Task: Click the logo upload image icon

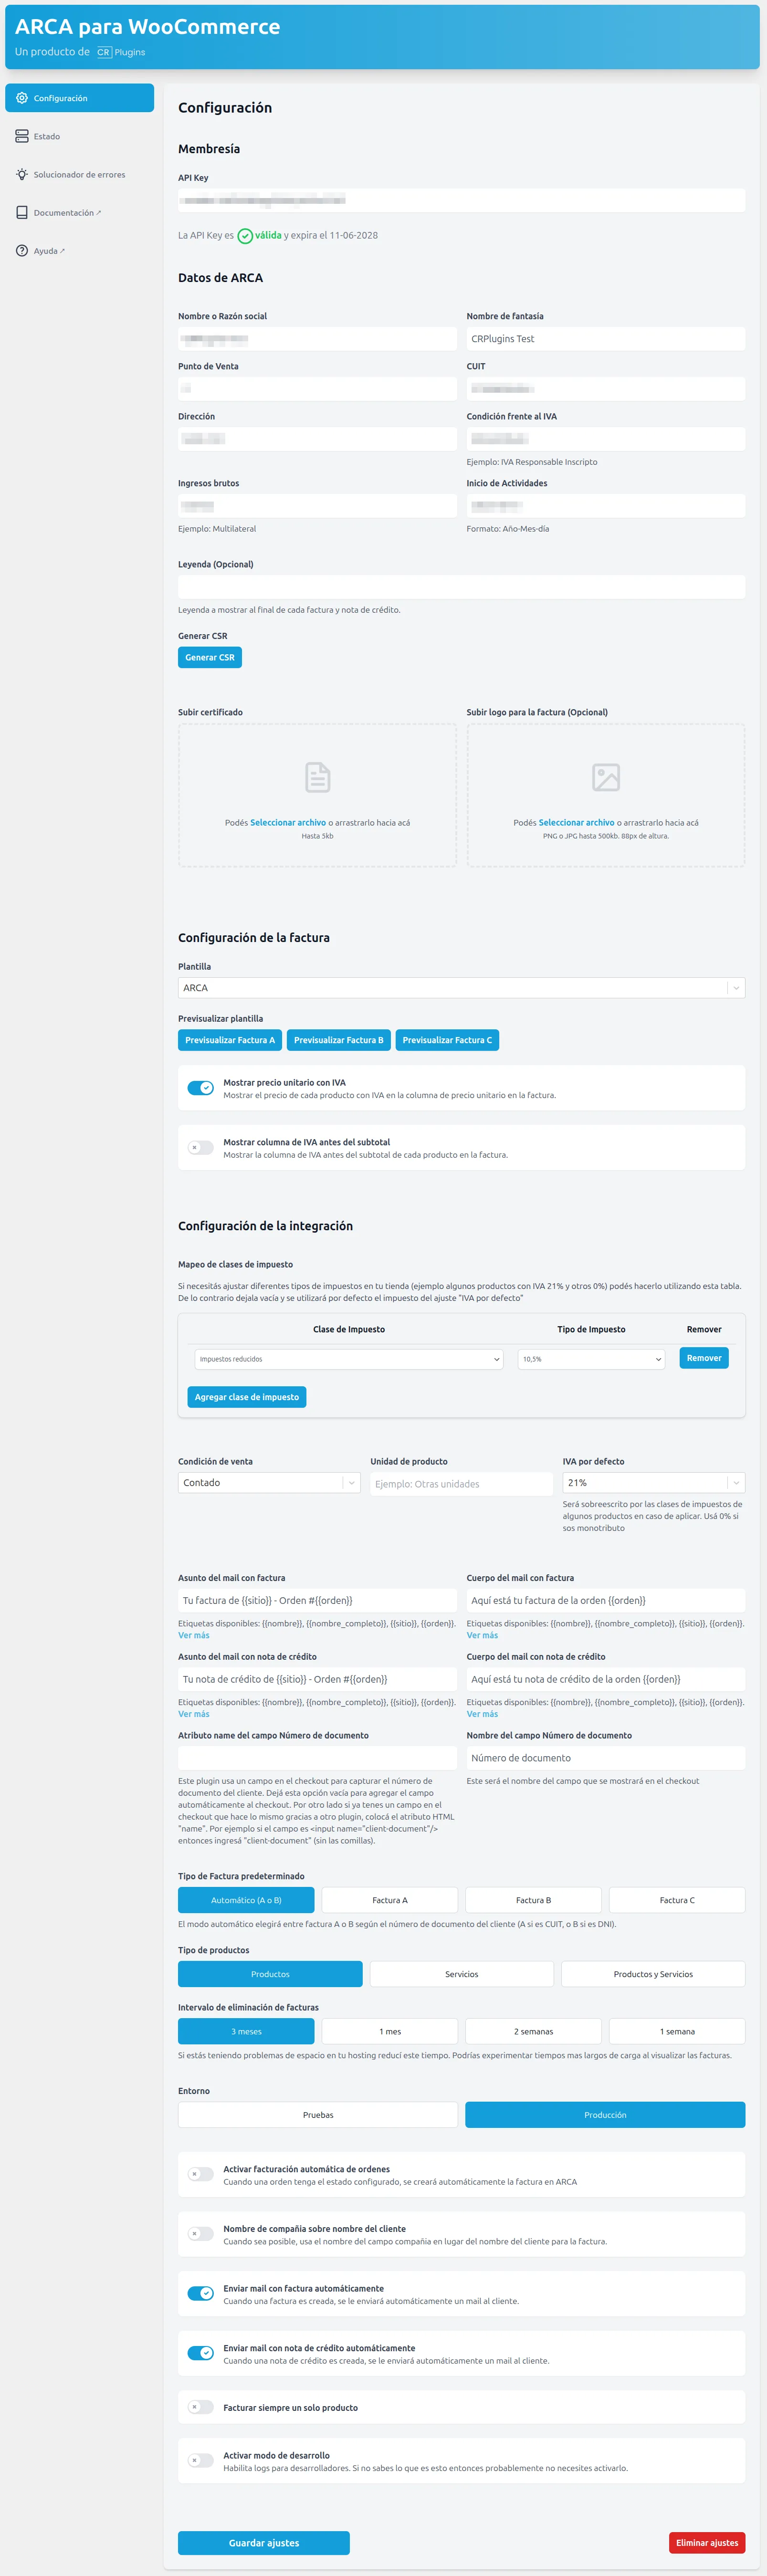Action: [605, 776]
